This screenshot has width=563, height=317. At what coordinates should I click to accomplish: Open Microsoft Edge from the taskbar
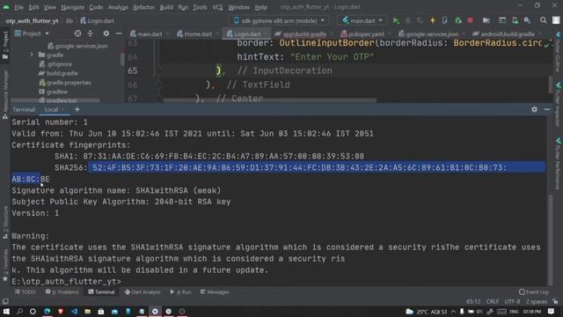(47, 311)
